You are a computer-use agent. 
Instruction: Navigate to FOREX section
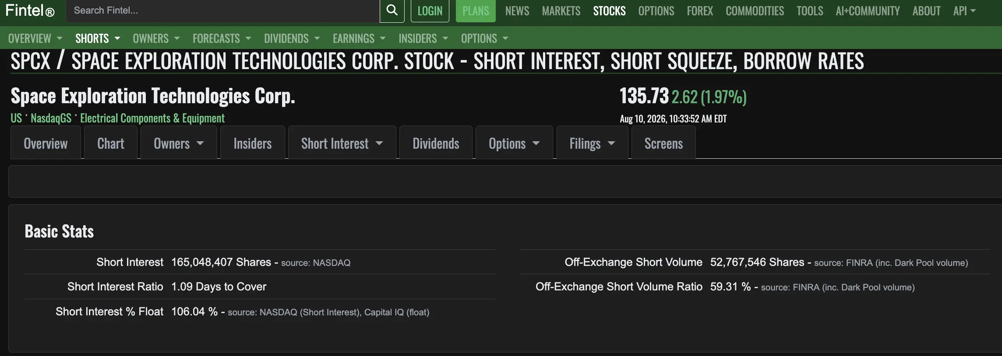(700, 11)
